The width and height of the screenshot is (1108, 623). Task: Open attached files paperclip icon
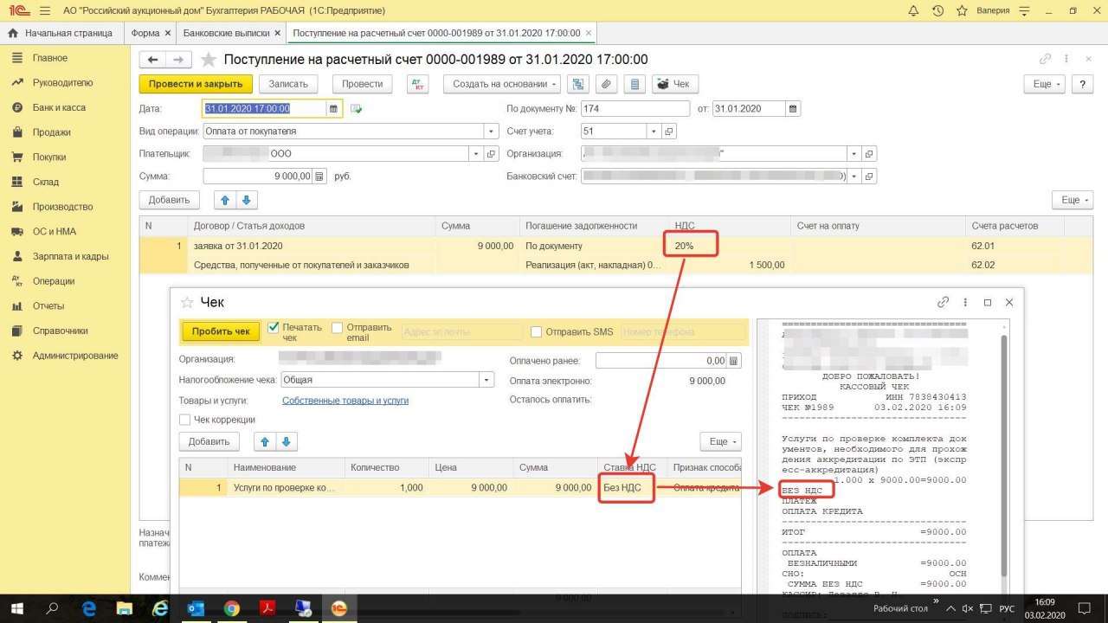(607, 84)
